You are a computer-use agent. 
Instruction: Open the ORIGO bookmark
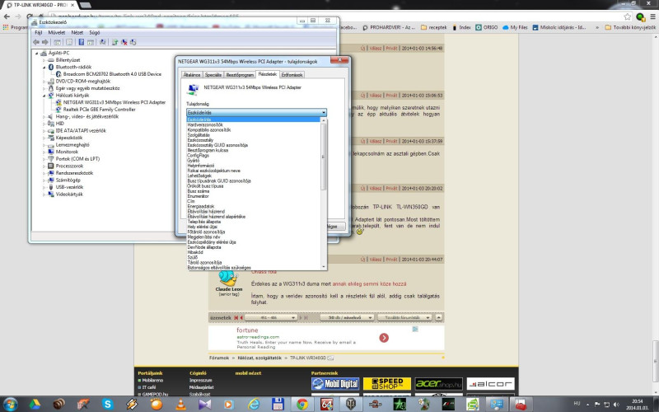click(x=486, y=27)
